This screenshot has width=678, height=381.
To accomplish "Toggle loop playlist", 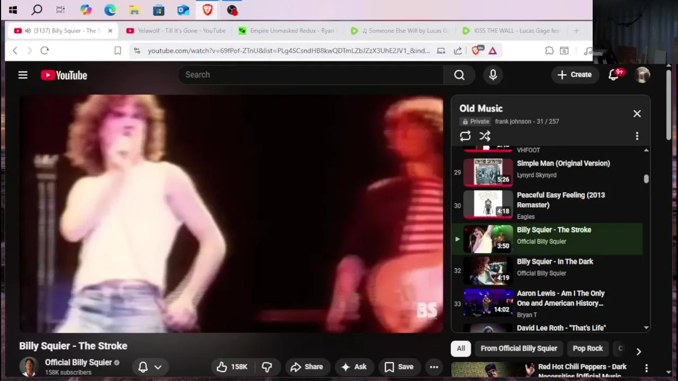I will click(x=465, y=136).
